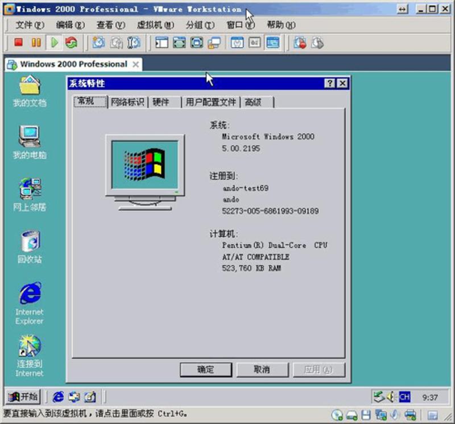Click the network adapter status icon

[x=380, y=415]
